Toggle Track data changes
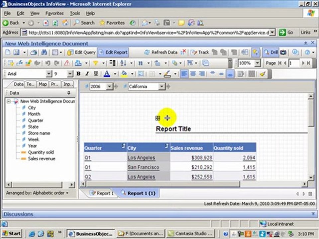 click(200, 52)
